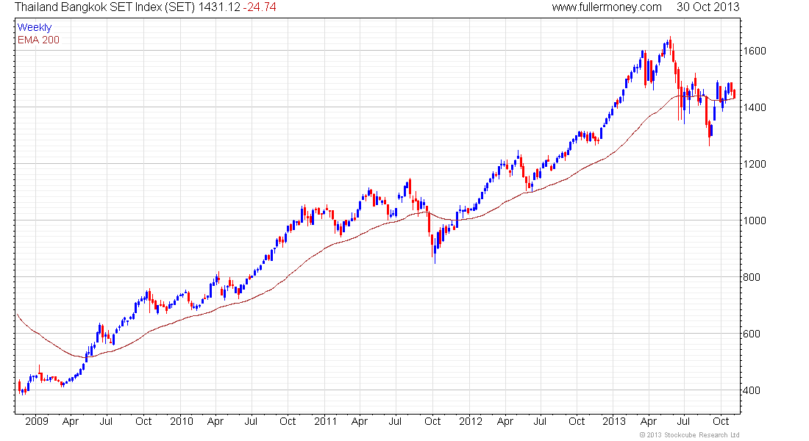Click the 2013 year label on time axis
Viewport: 809px width, 441px height.
point(614,421)
